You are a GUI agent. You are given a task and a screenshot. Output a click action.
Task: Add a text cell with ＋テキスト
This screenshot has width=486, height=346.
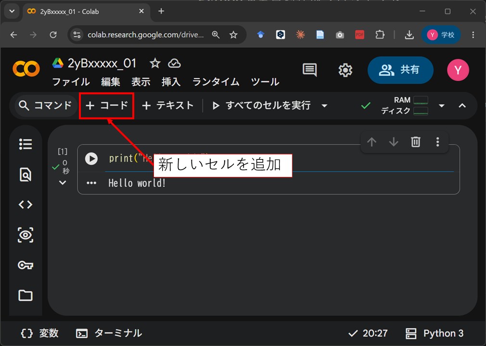pyautogui.click(x=167, y=106)
